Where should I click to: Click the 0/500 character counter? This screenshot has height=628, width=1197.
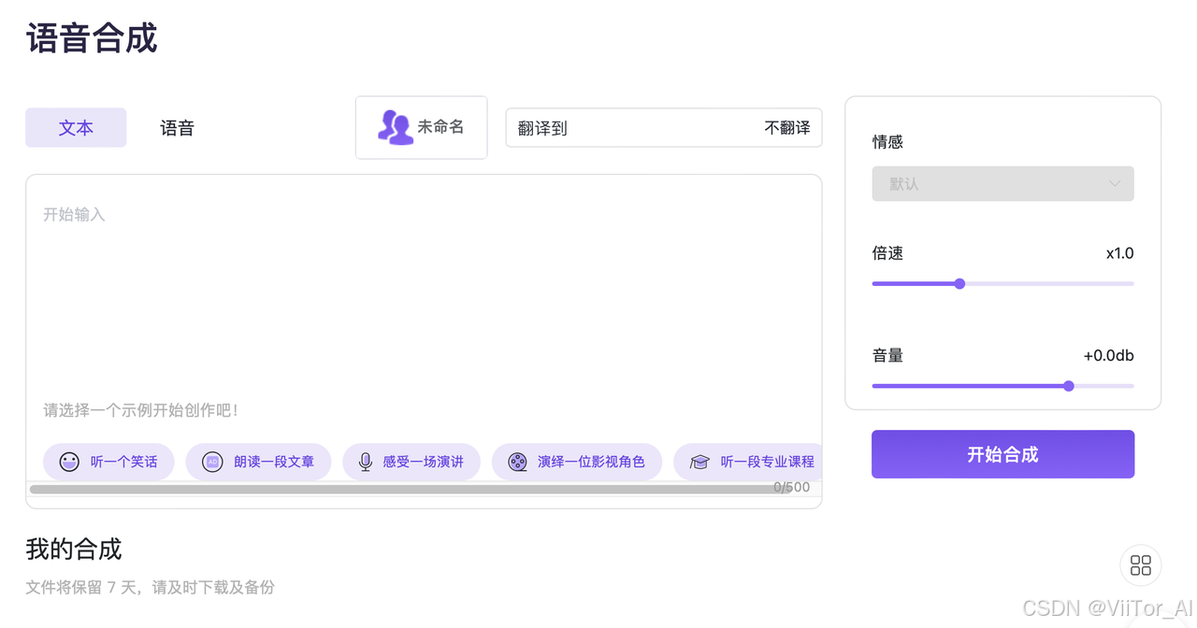pos(792,487)
